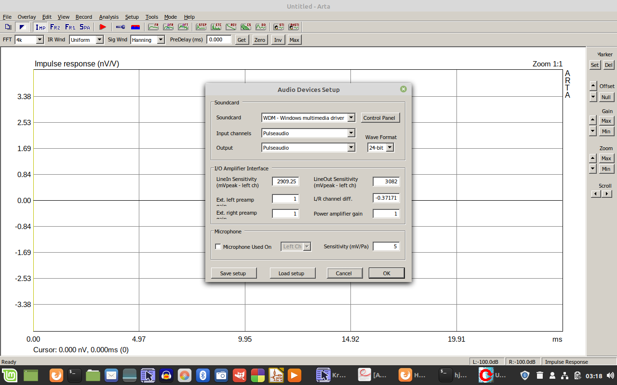Expand the Soundcard driver dropdown
Viewport: 617px width, 385px height.
coord(351,118)
